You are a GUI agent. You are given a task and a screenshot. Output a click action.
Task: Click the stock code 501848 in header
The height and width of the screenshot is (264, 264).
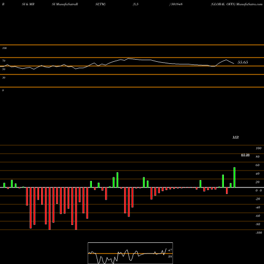pyautogui.click(x=176, y=4)
